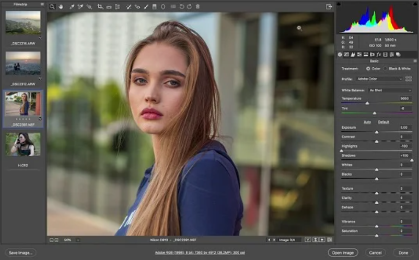Toggle the before/after view Y icon
Screen dimensions: 419x260
(308, 240)
